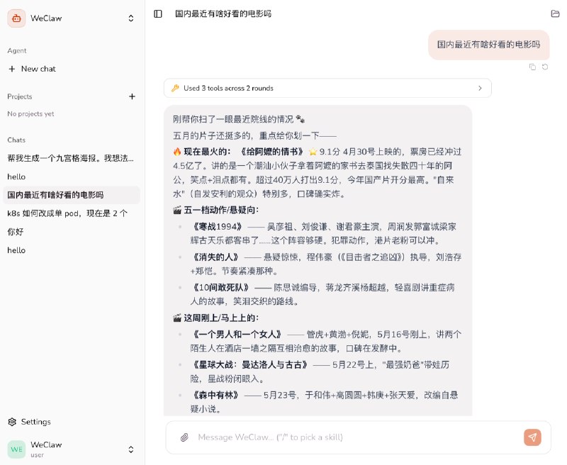This screenshot has width=567, height=465.
Task: Click the plus icon beside New chat
Action: pos(12,69)
